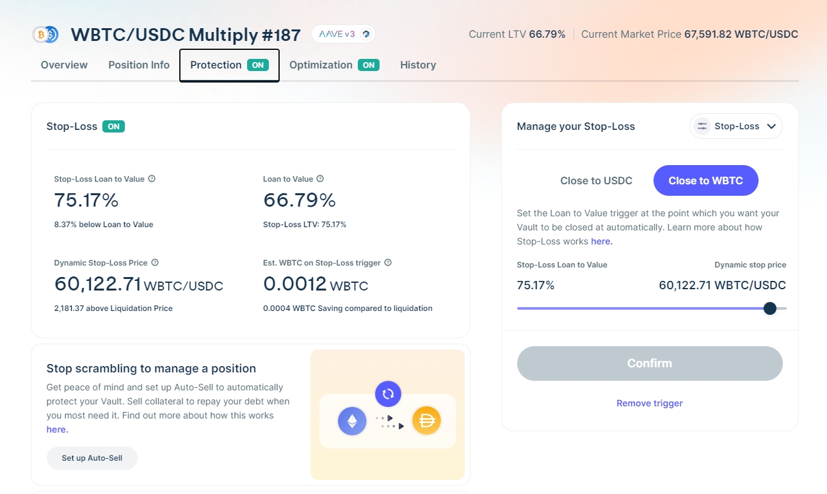Screen dimensions: 827x494
Task: Click the WBTC/USDC token pair icon
Action: (45, 35)
